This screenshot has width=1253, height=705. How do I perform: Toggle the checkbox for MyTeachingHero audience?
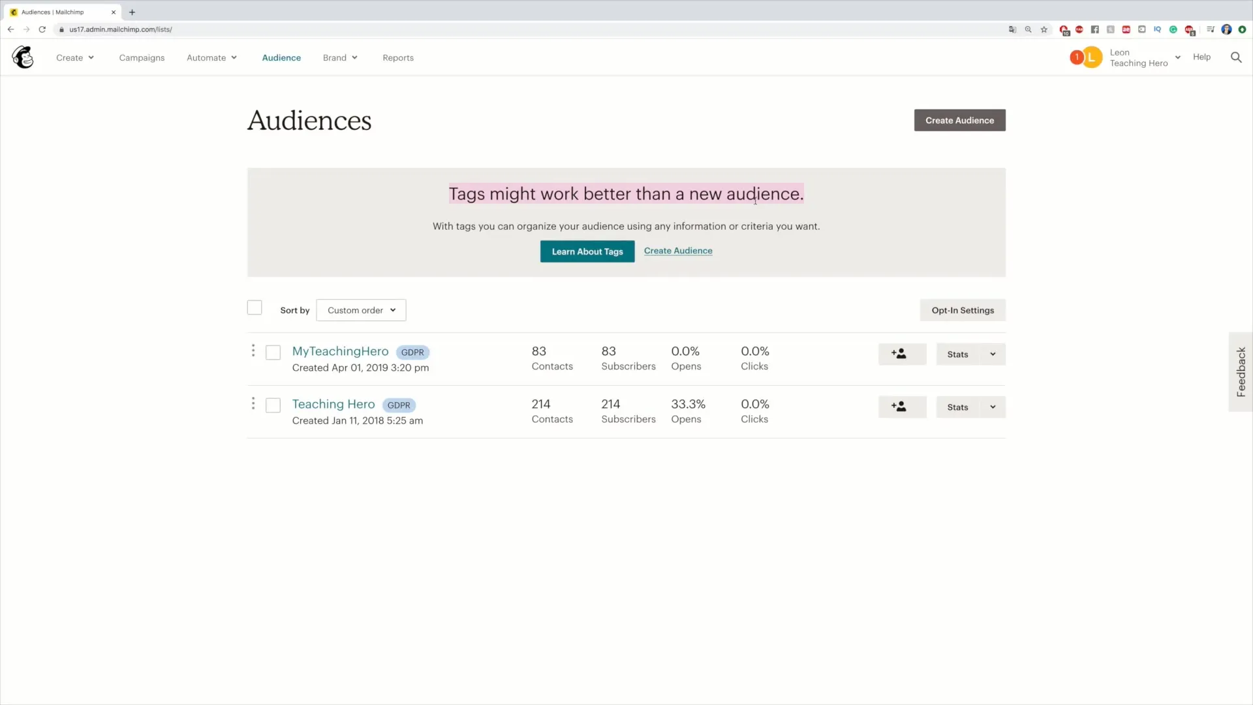[x=273, y=352]
